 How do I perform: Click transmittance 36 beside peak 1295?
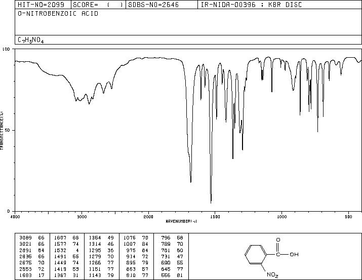pos(110,250)
